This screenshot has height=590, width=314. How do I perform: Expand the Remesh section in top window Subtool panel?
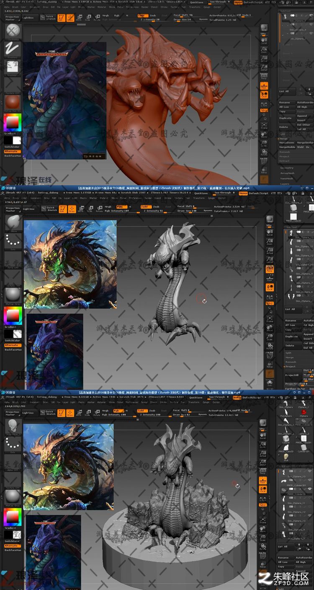[x=285, y=152]
